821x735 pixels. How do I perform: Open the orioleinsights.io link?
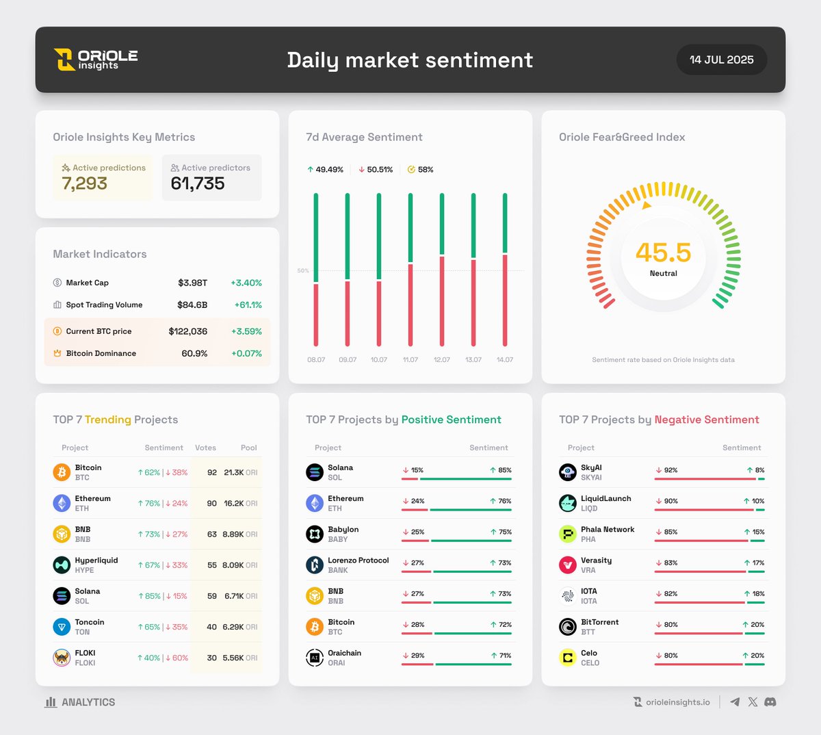click(x=672, y=702)
